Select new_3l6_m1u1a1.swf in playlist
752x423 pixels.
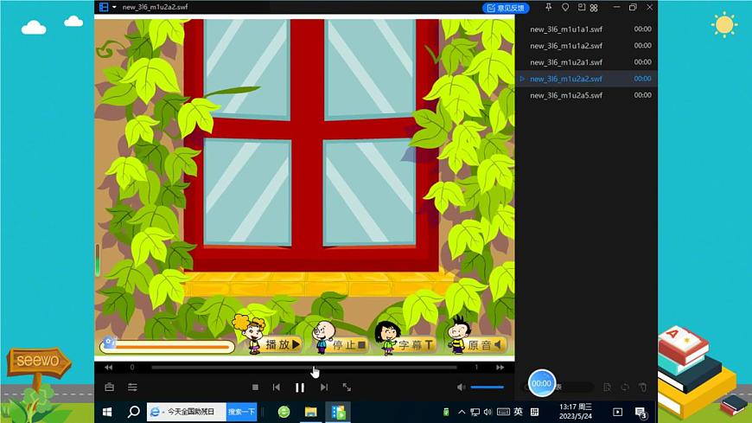coord(587,29)
